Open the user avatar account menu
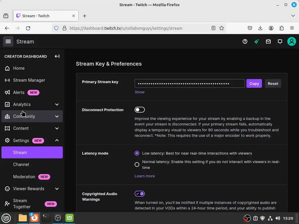299x224 pixels. click(292, 41)
